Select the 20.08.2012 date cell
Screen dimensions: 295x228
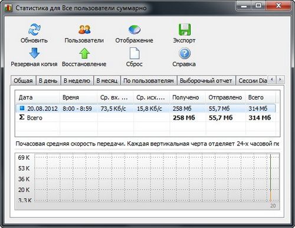click(x=42, y=108)
